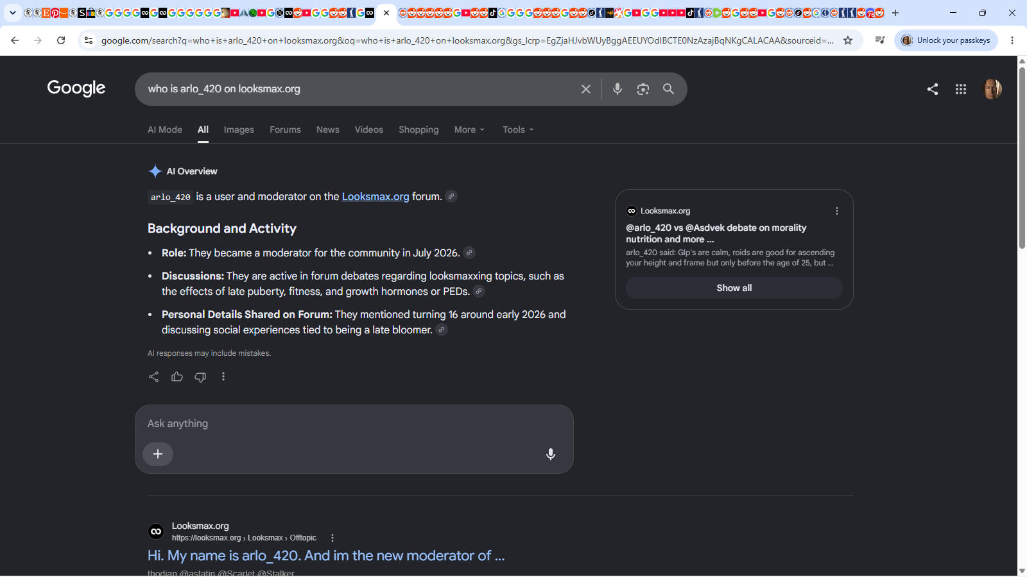Image resolution: width=1027 pixels, height=577 pixels.
Task: Give thumbs up to AI Overview
Action: 177,377
